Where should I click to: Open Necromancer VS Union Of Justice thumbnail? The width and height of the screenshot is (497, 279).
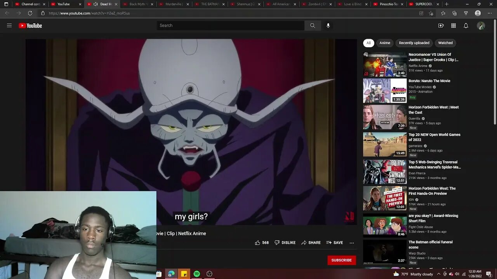pos(385,64)
